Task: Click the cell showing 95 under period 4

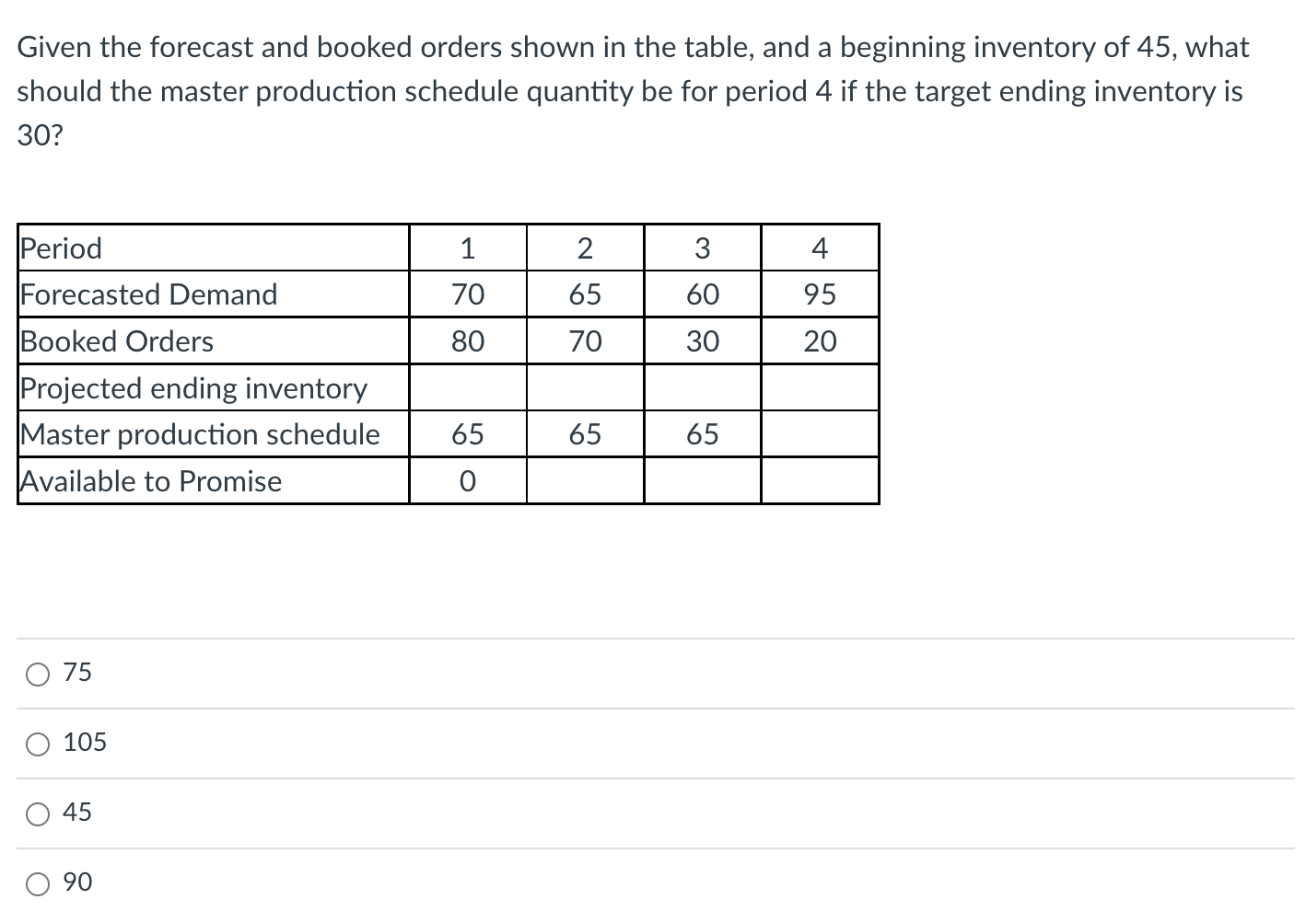Action: pyautogui.click(x=819, y=294)
